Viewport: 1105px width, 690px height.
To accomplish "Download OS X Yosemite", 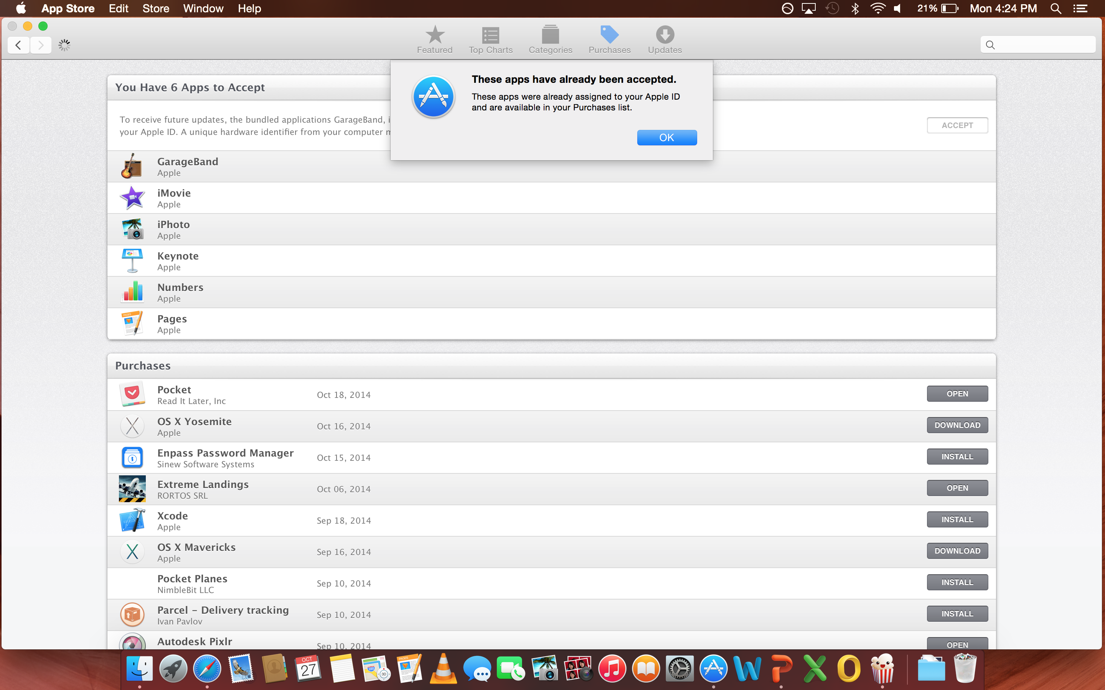I will pos(957,425).
